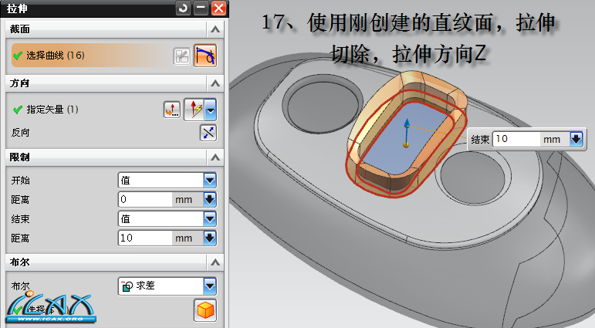This screenshot has width=595, height=328.
Task: Open the 开始 value type dropdown
Action: 210,181
